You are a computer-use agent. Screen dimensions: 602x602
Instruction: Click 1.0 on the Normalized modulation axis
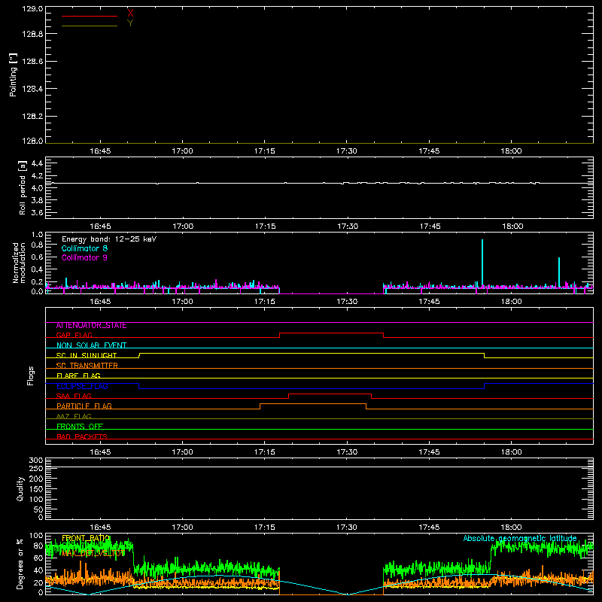(x=37, y=235)
